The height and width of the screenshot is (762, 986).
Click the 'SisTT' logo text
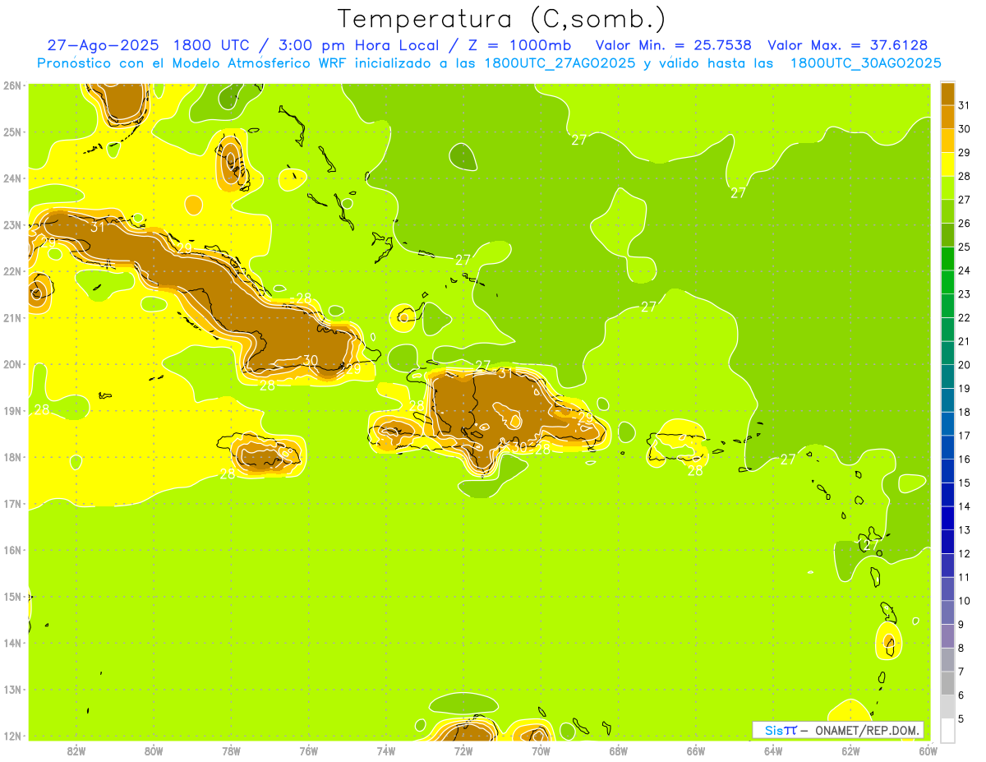(781, 730)
